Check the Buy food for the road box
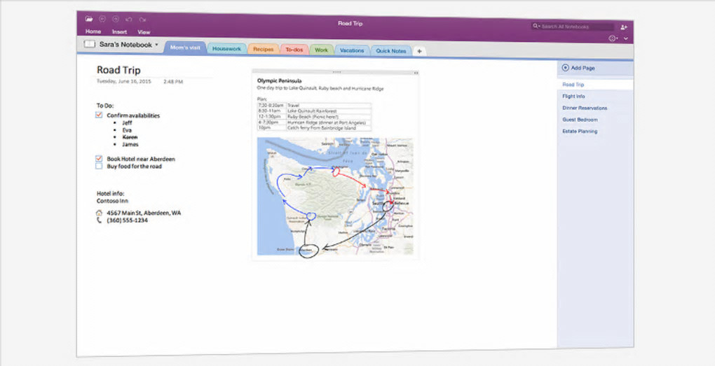Viewport: 715px width, 366px height. [x=99, y=166]
